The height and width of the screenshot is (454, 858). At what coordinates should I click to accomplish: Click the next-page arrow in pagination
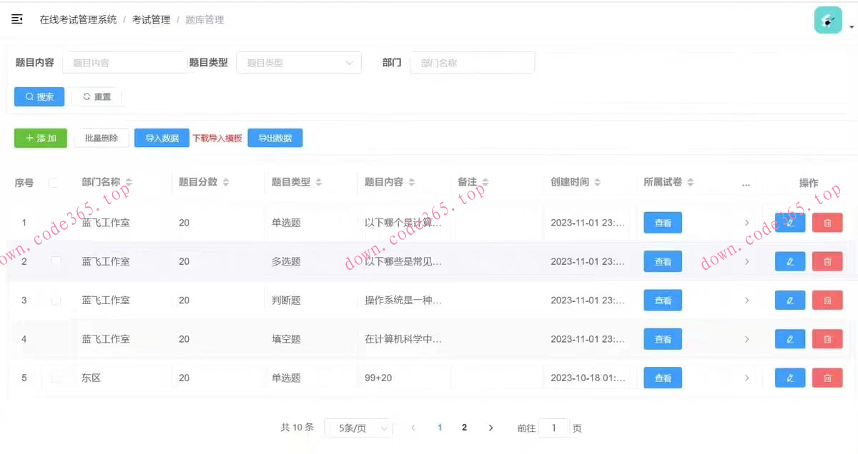(x=490, y=427)
